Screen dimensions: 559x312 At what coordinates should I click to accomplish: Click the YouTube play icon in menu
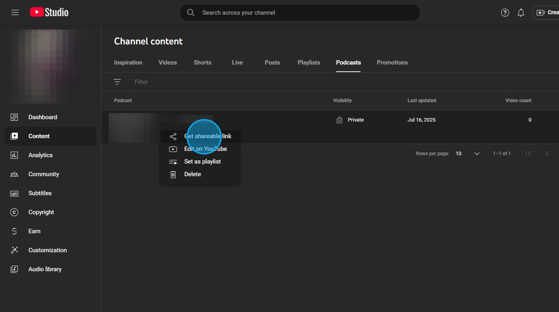click(173, 149)
